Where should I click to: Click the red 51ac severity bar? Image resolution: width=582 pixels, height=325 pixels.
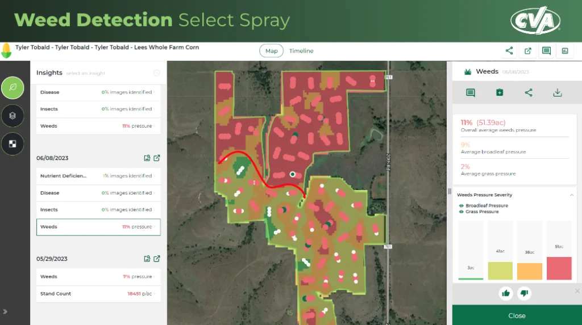point(559,268)
